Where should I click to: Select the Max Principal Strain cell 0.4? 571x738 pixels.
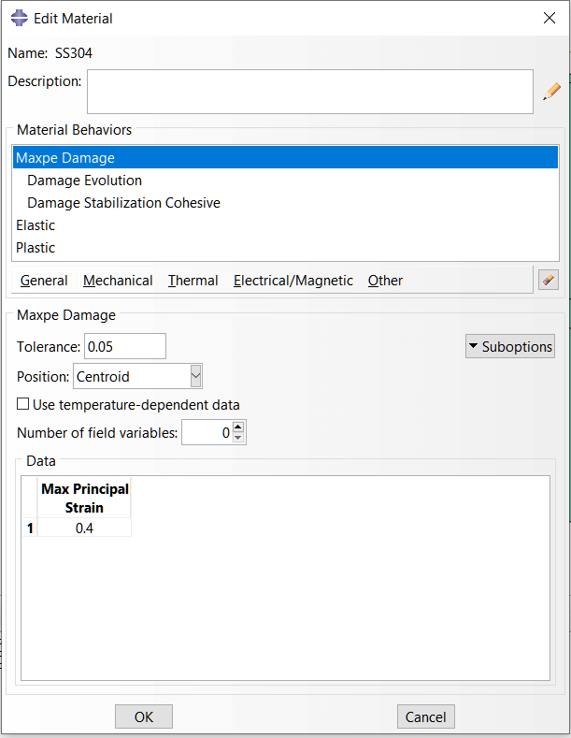click(84, 528)
